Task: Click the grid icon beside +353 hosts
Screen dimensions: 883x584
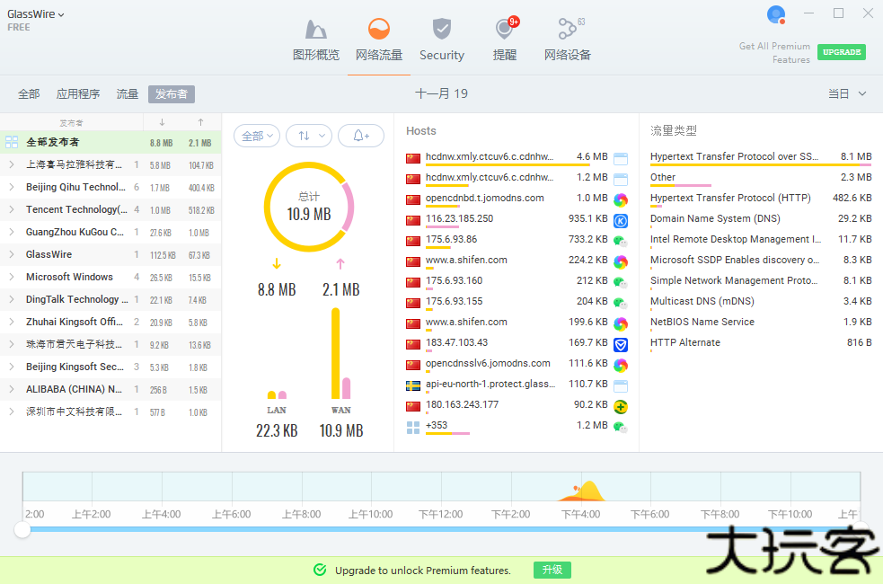Action: tap(413, 428)
